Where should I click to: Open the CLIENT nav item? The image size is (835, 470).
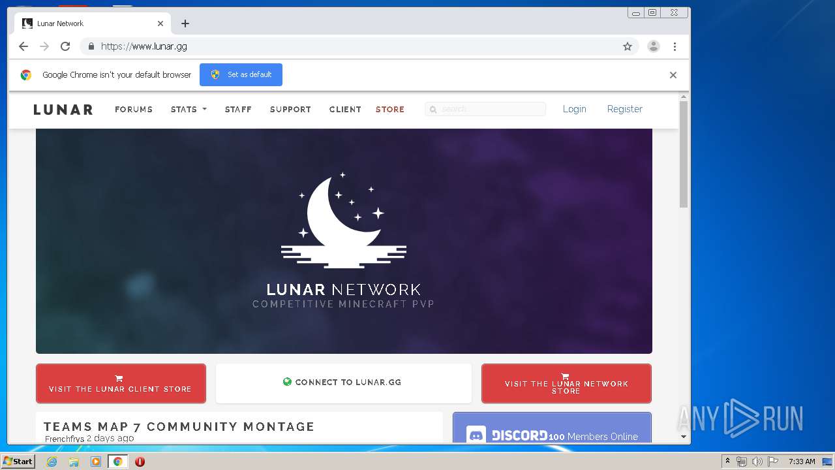tap(345, 110)
